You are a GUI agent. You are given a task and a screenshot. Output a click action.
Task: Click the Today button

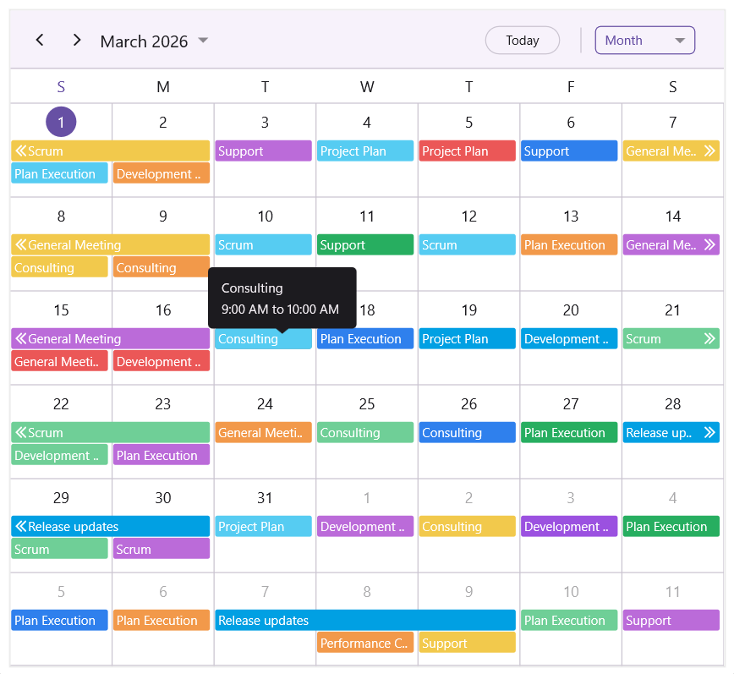click(x=522, y=40)
